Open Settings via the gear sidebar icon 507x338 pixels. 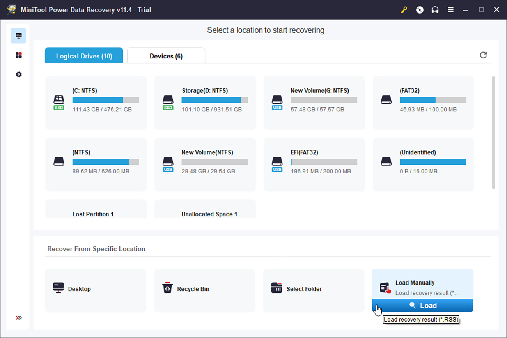(18, 74)
